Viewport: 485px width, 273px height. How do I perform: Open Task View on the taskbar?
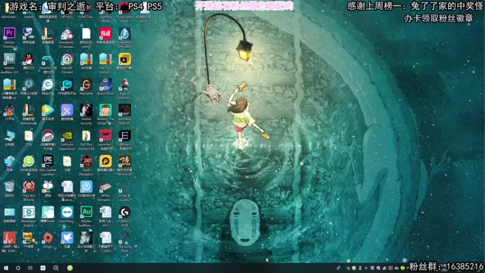point(30,268)
